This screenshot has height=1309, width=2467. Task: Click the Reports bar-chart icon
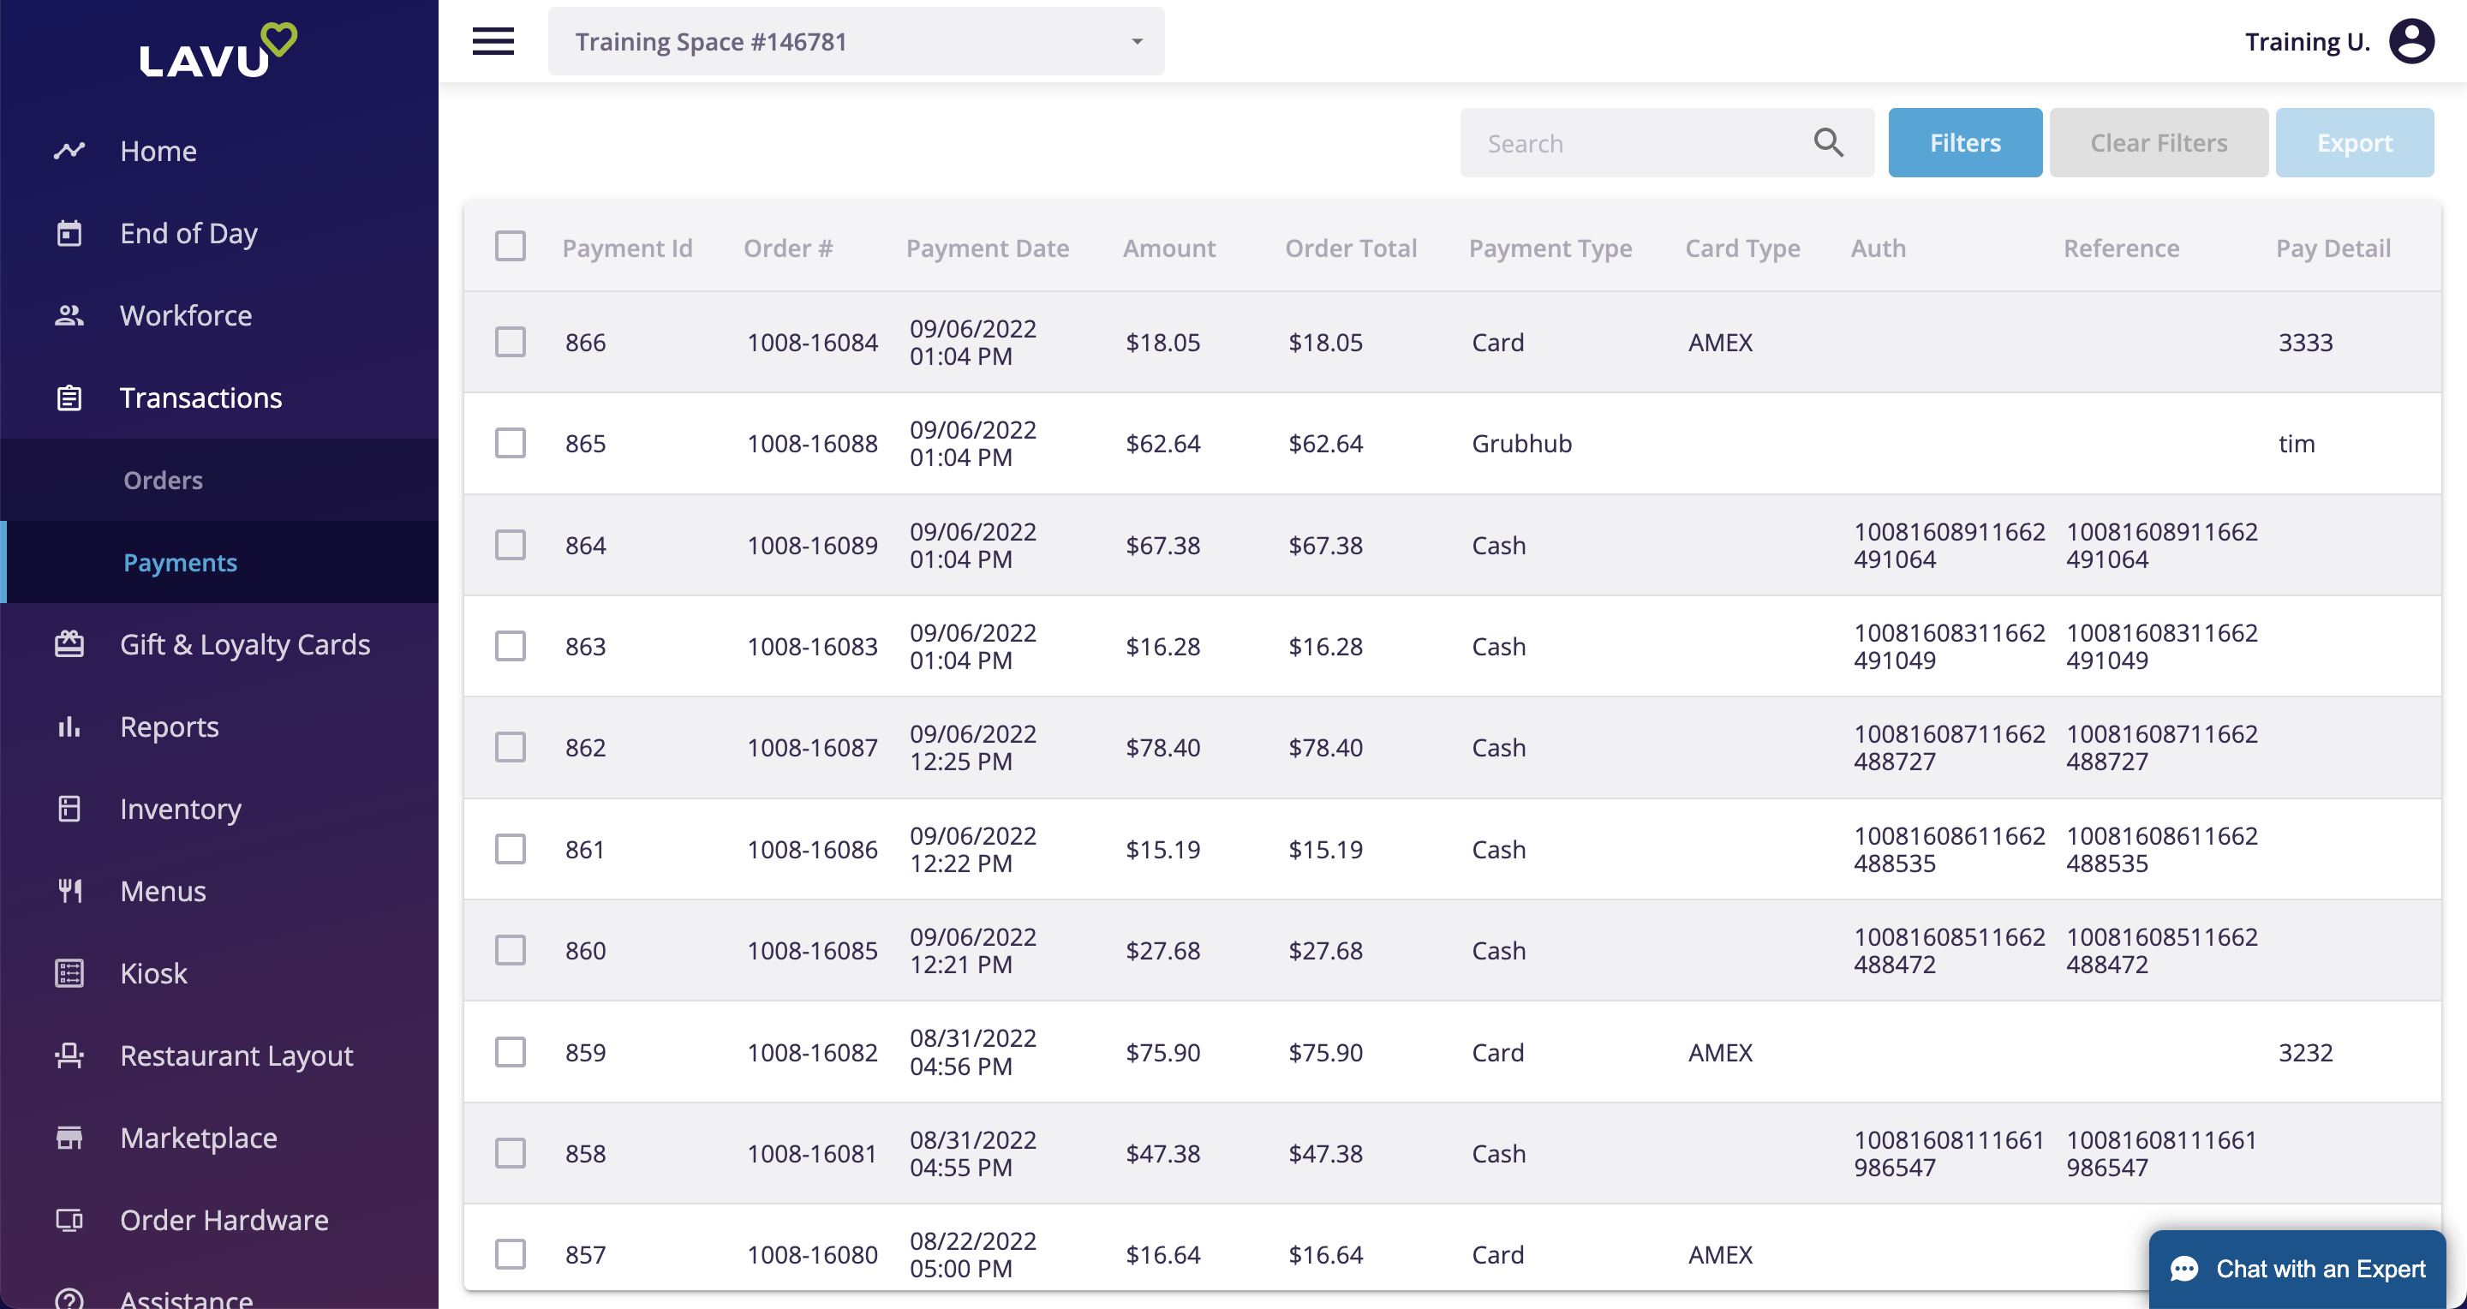tap(69, 726)
